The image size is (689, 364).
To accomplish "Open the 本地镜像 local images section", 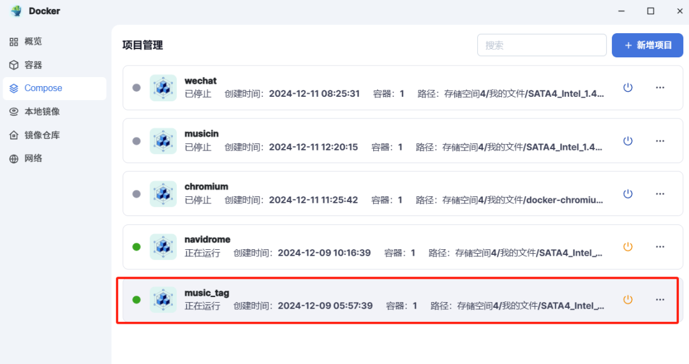I will click(54, 112).
